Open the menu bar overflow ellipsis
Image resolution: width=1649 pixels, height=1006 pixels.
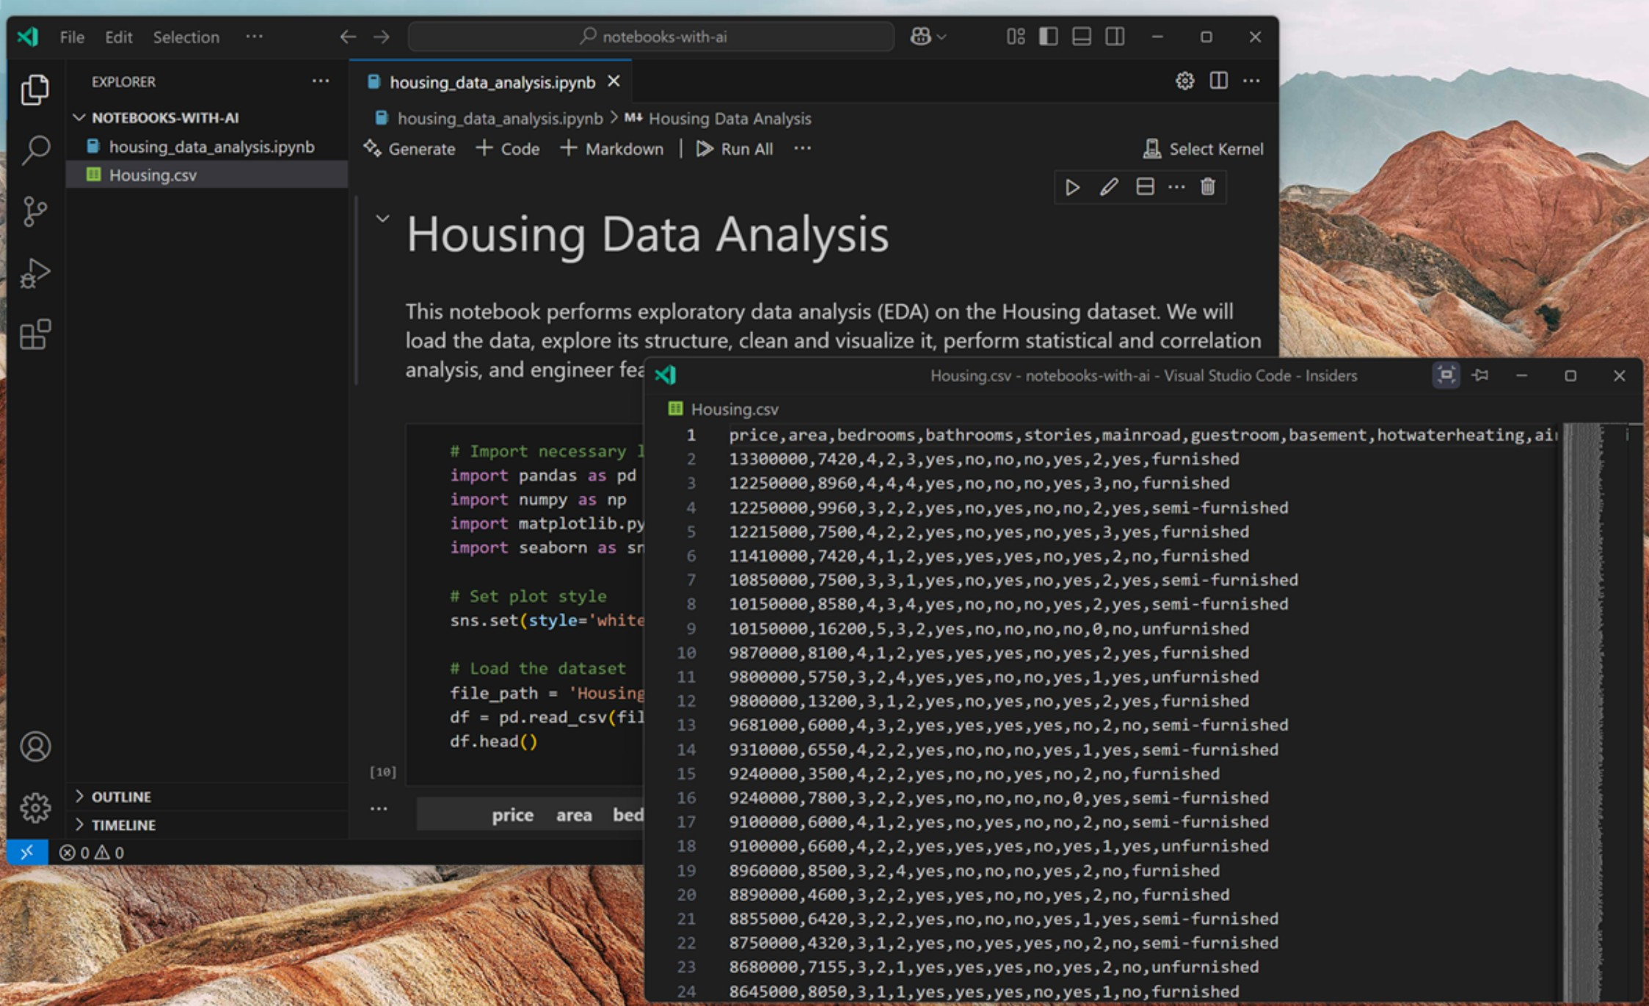coord(254,37)
